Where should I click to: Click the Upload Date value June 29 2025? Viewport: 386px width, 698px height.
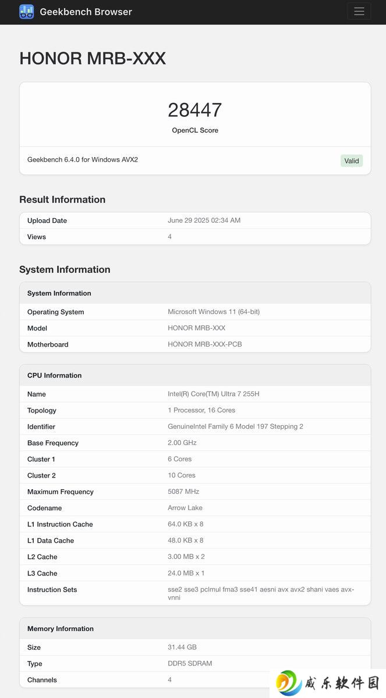point(204,220)
